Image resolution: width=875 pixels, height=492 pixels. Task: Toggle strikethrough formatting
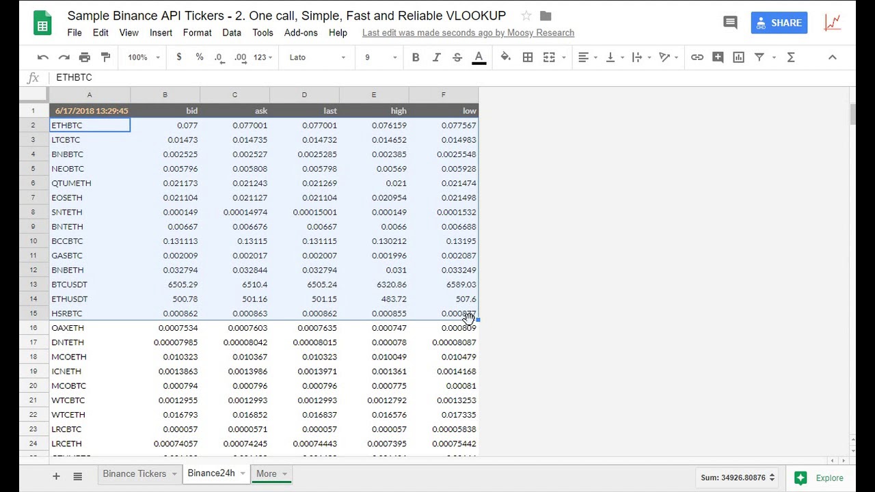tap(457, 57)
